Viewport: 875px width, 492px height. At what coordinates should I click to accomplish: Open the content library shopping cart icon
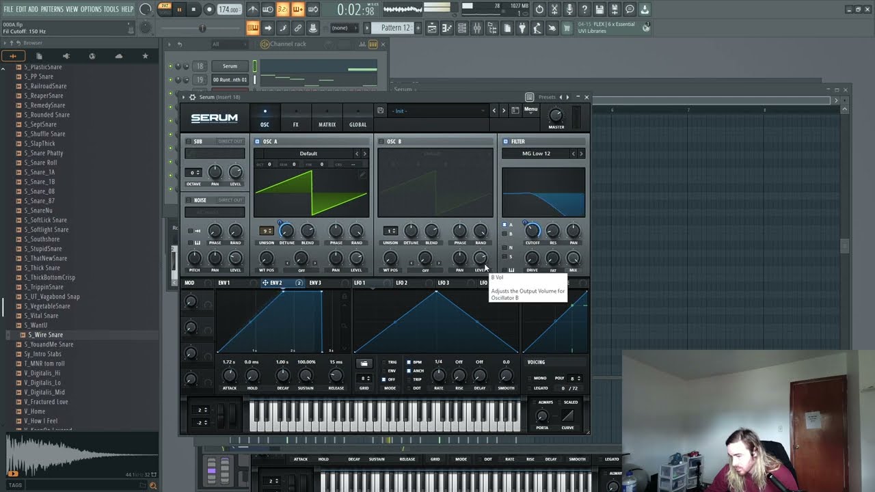tap(567, 28)
